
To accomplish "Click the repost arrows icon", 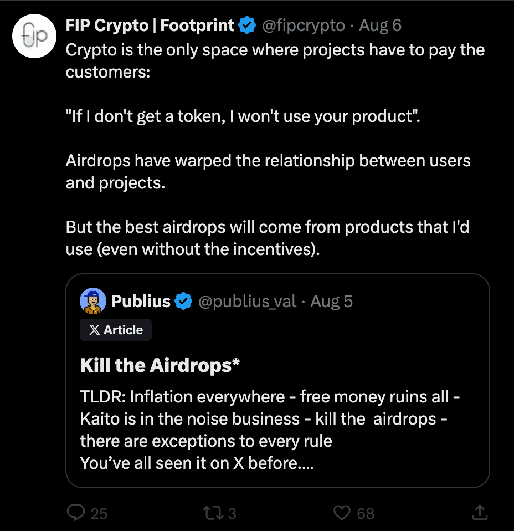I will pyautogui.click(x=212, y=513).
